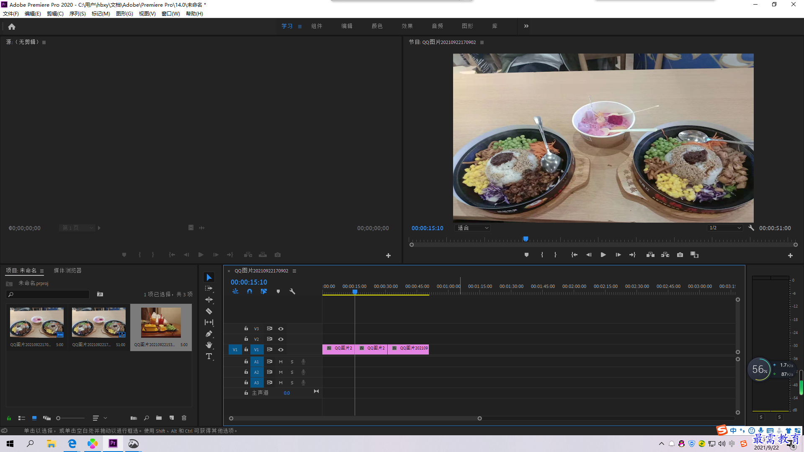Click the program timecode 00:00:15:10
This screenshot has width=804, height=452.
tap(427, 228)
